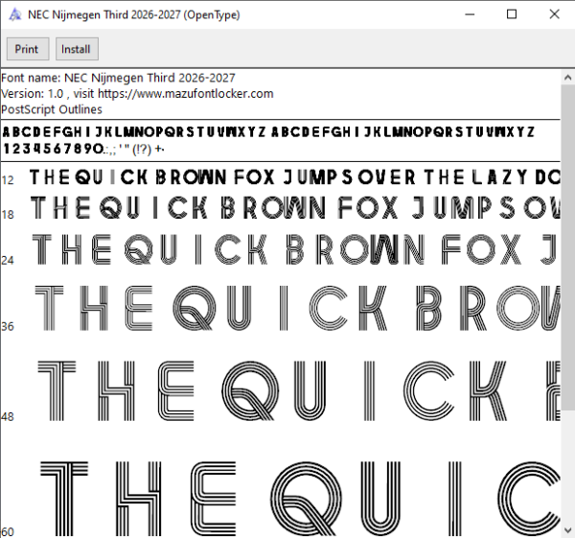This screenshot has height=538, width=575.
Task: Click the 18pt quick brown fox sample
Action: pyautogui.click(x=295, y=207)
